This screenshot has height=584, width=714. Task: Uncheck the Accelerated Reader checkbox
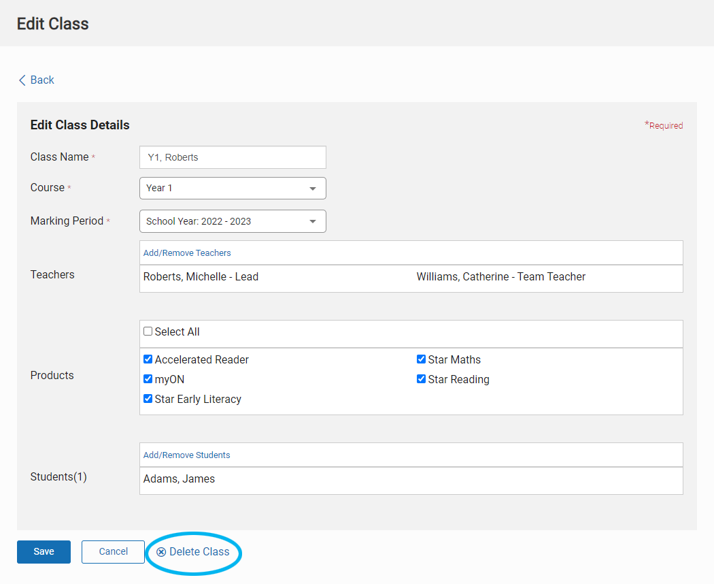[148, 359]
